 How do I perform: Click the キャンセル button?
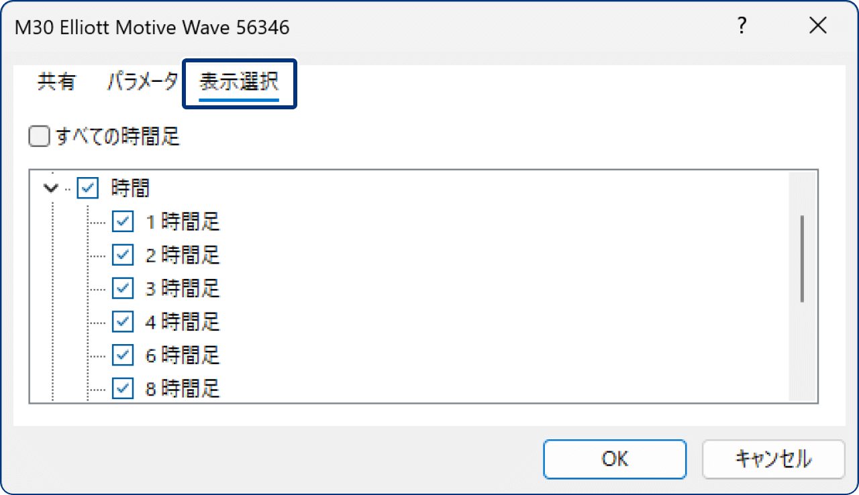coord(773,459)
